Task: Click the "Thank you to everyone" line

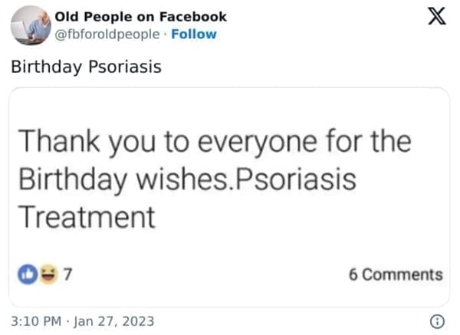Action: [x=214, y=143]
